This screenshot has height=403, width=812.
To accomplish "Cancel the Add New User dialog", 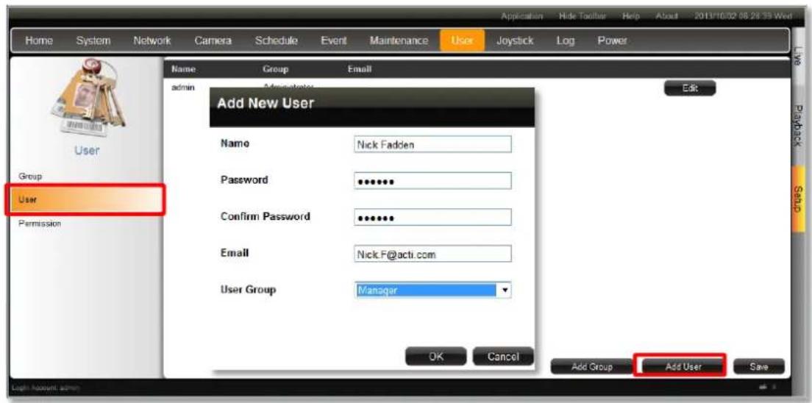I will (503, 357).
